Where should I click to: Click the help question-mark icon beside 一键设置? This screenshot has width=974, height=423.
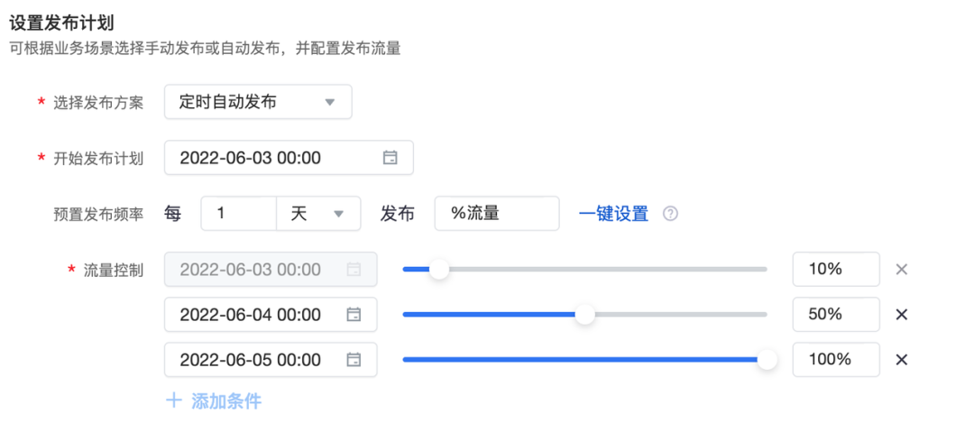point(670,214)
